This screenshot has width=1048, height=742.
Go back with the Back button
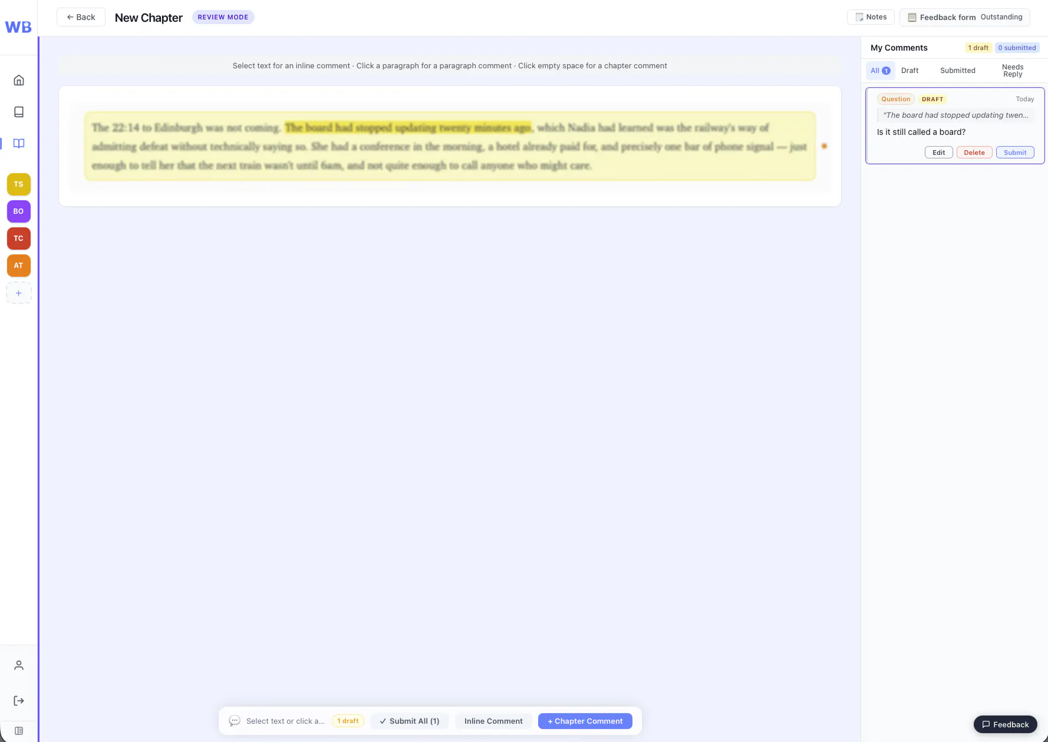point(81,17)
